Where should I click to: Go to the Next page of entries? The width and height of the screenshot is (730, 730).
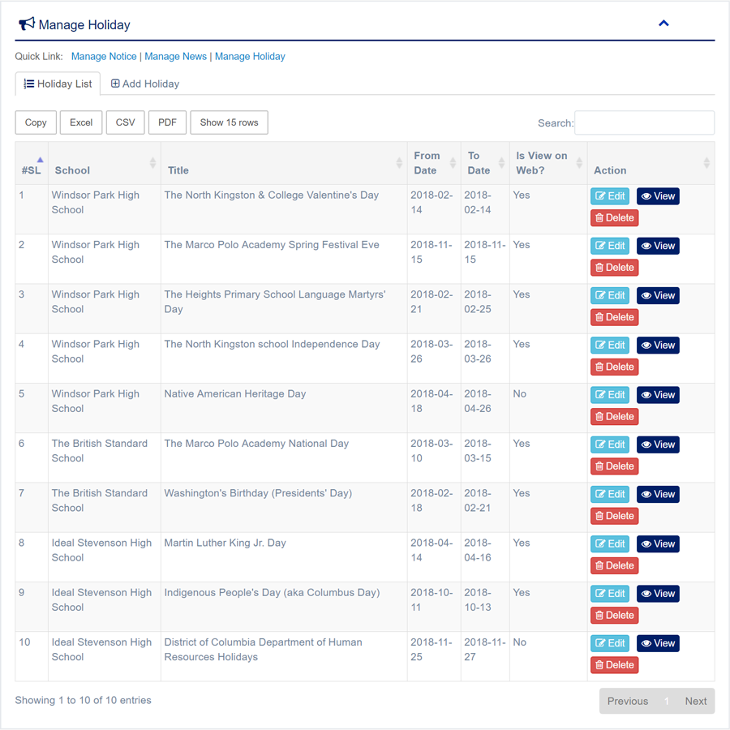click(x=695, y=702)
